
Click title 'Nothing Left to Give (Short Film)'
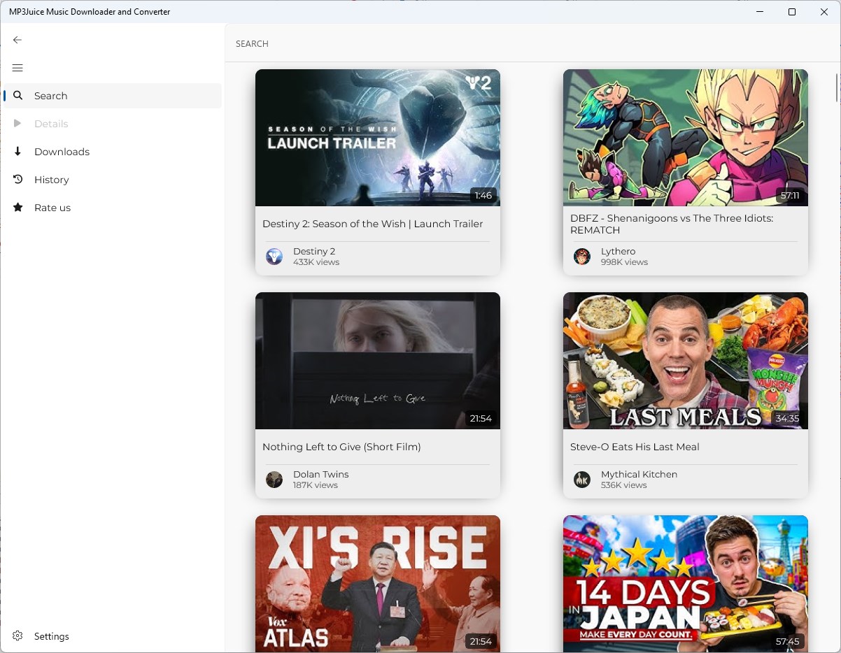click(x=341, y=447)
